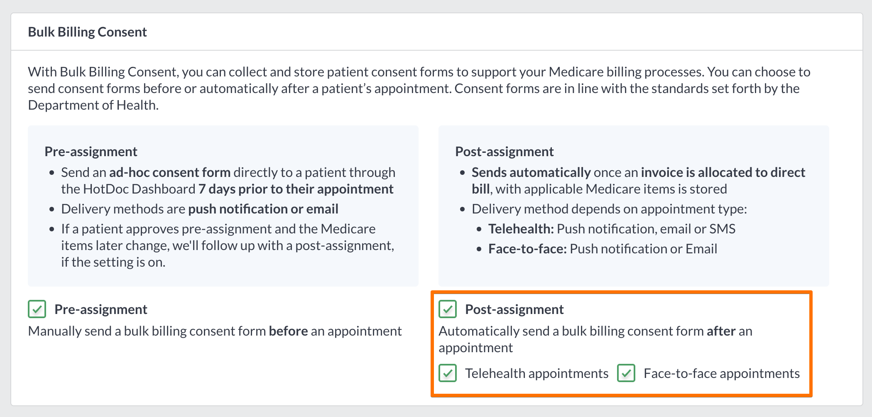Click the 'Manually send a bulk billing' description

[215, 331]
